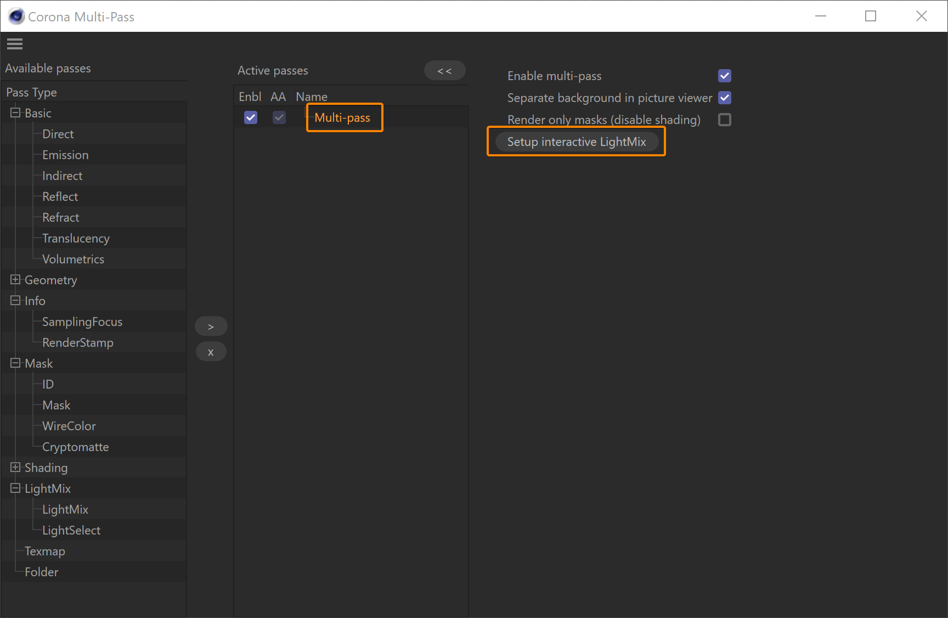Enable Render only masks checkbox
Screen dimensions: 948x618
click(x=725, y=120)
